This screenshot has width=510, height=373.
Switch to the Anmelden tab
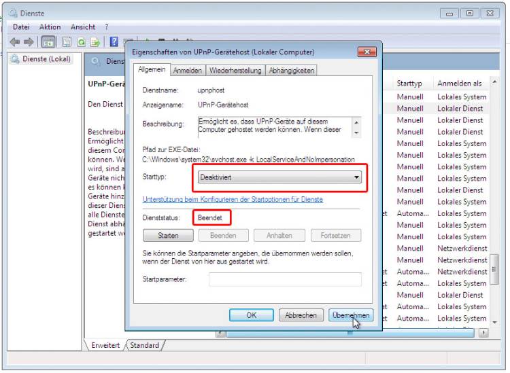coord(188,70)
